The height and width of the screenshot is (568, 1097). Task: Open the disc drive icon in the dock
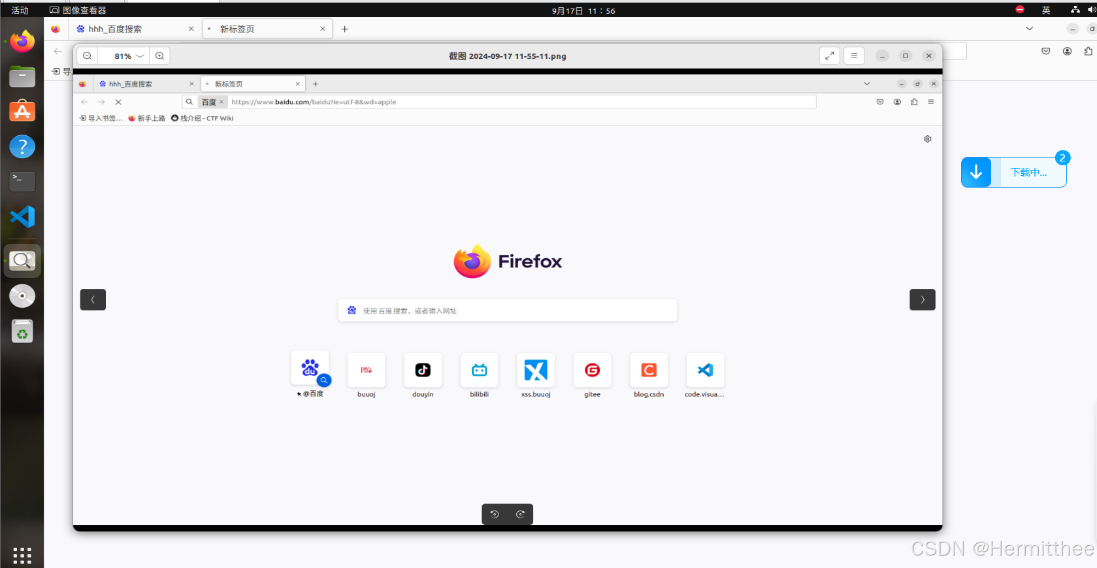click(22, 296)
